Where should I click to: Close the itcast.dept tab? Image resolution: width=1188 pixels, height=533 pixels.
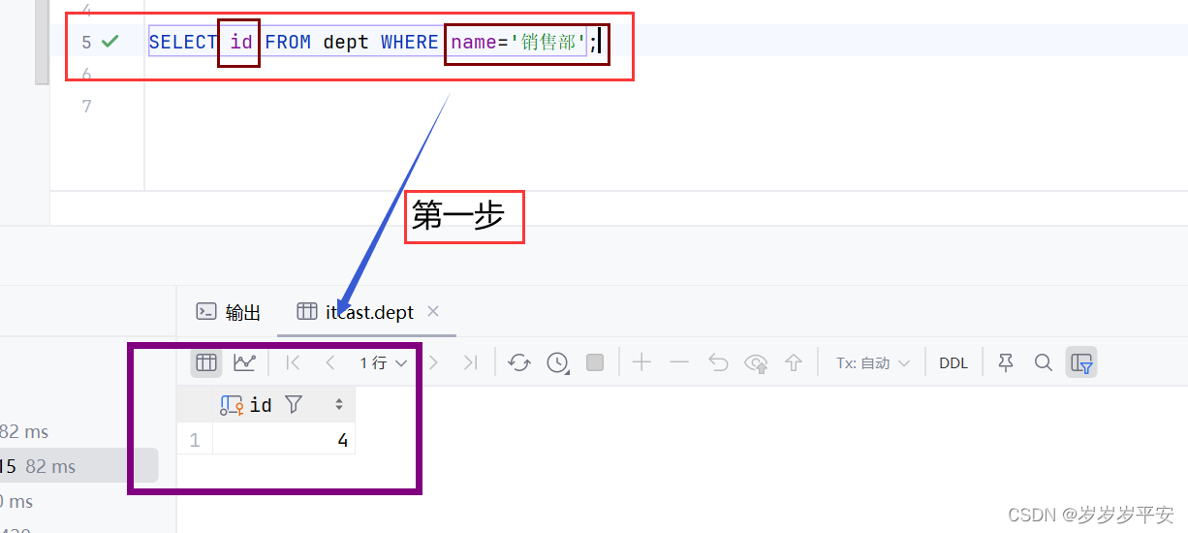point(433,311)
